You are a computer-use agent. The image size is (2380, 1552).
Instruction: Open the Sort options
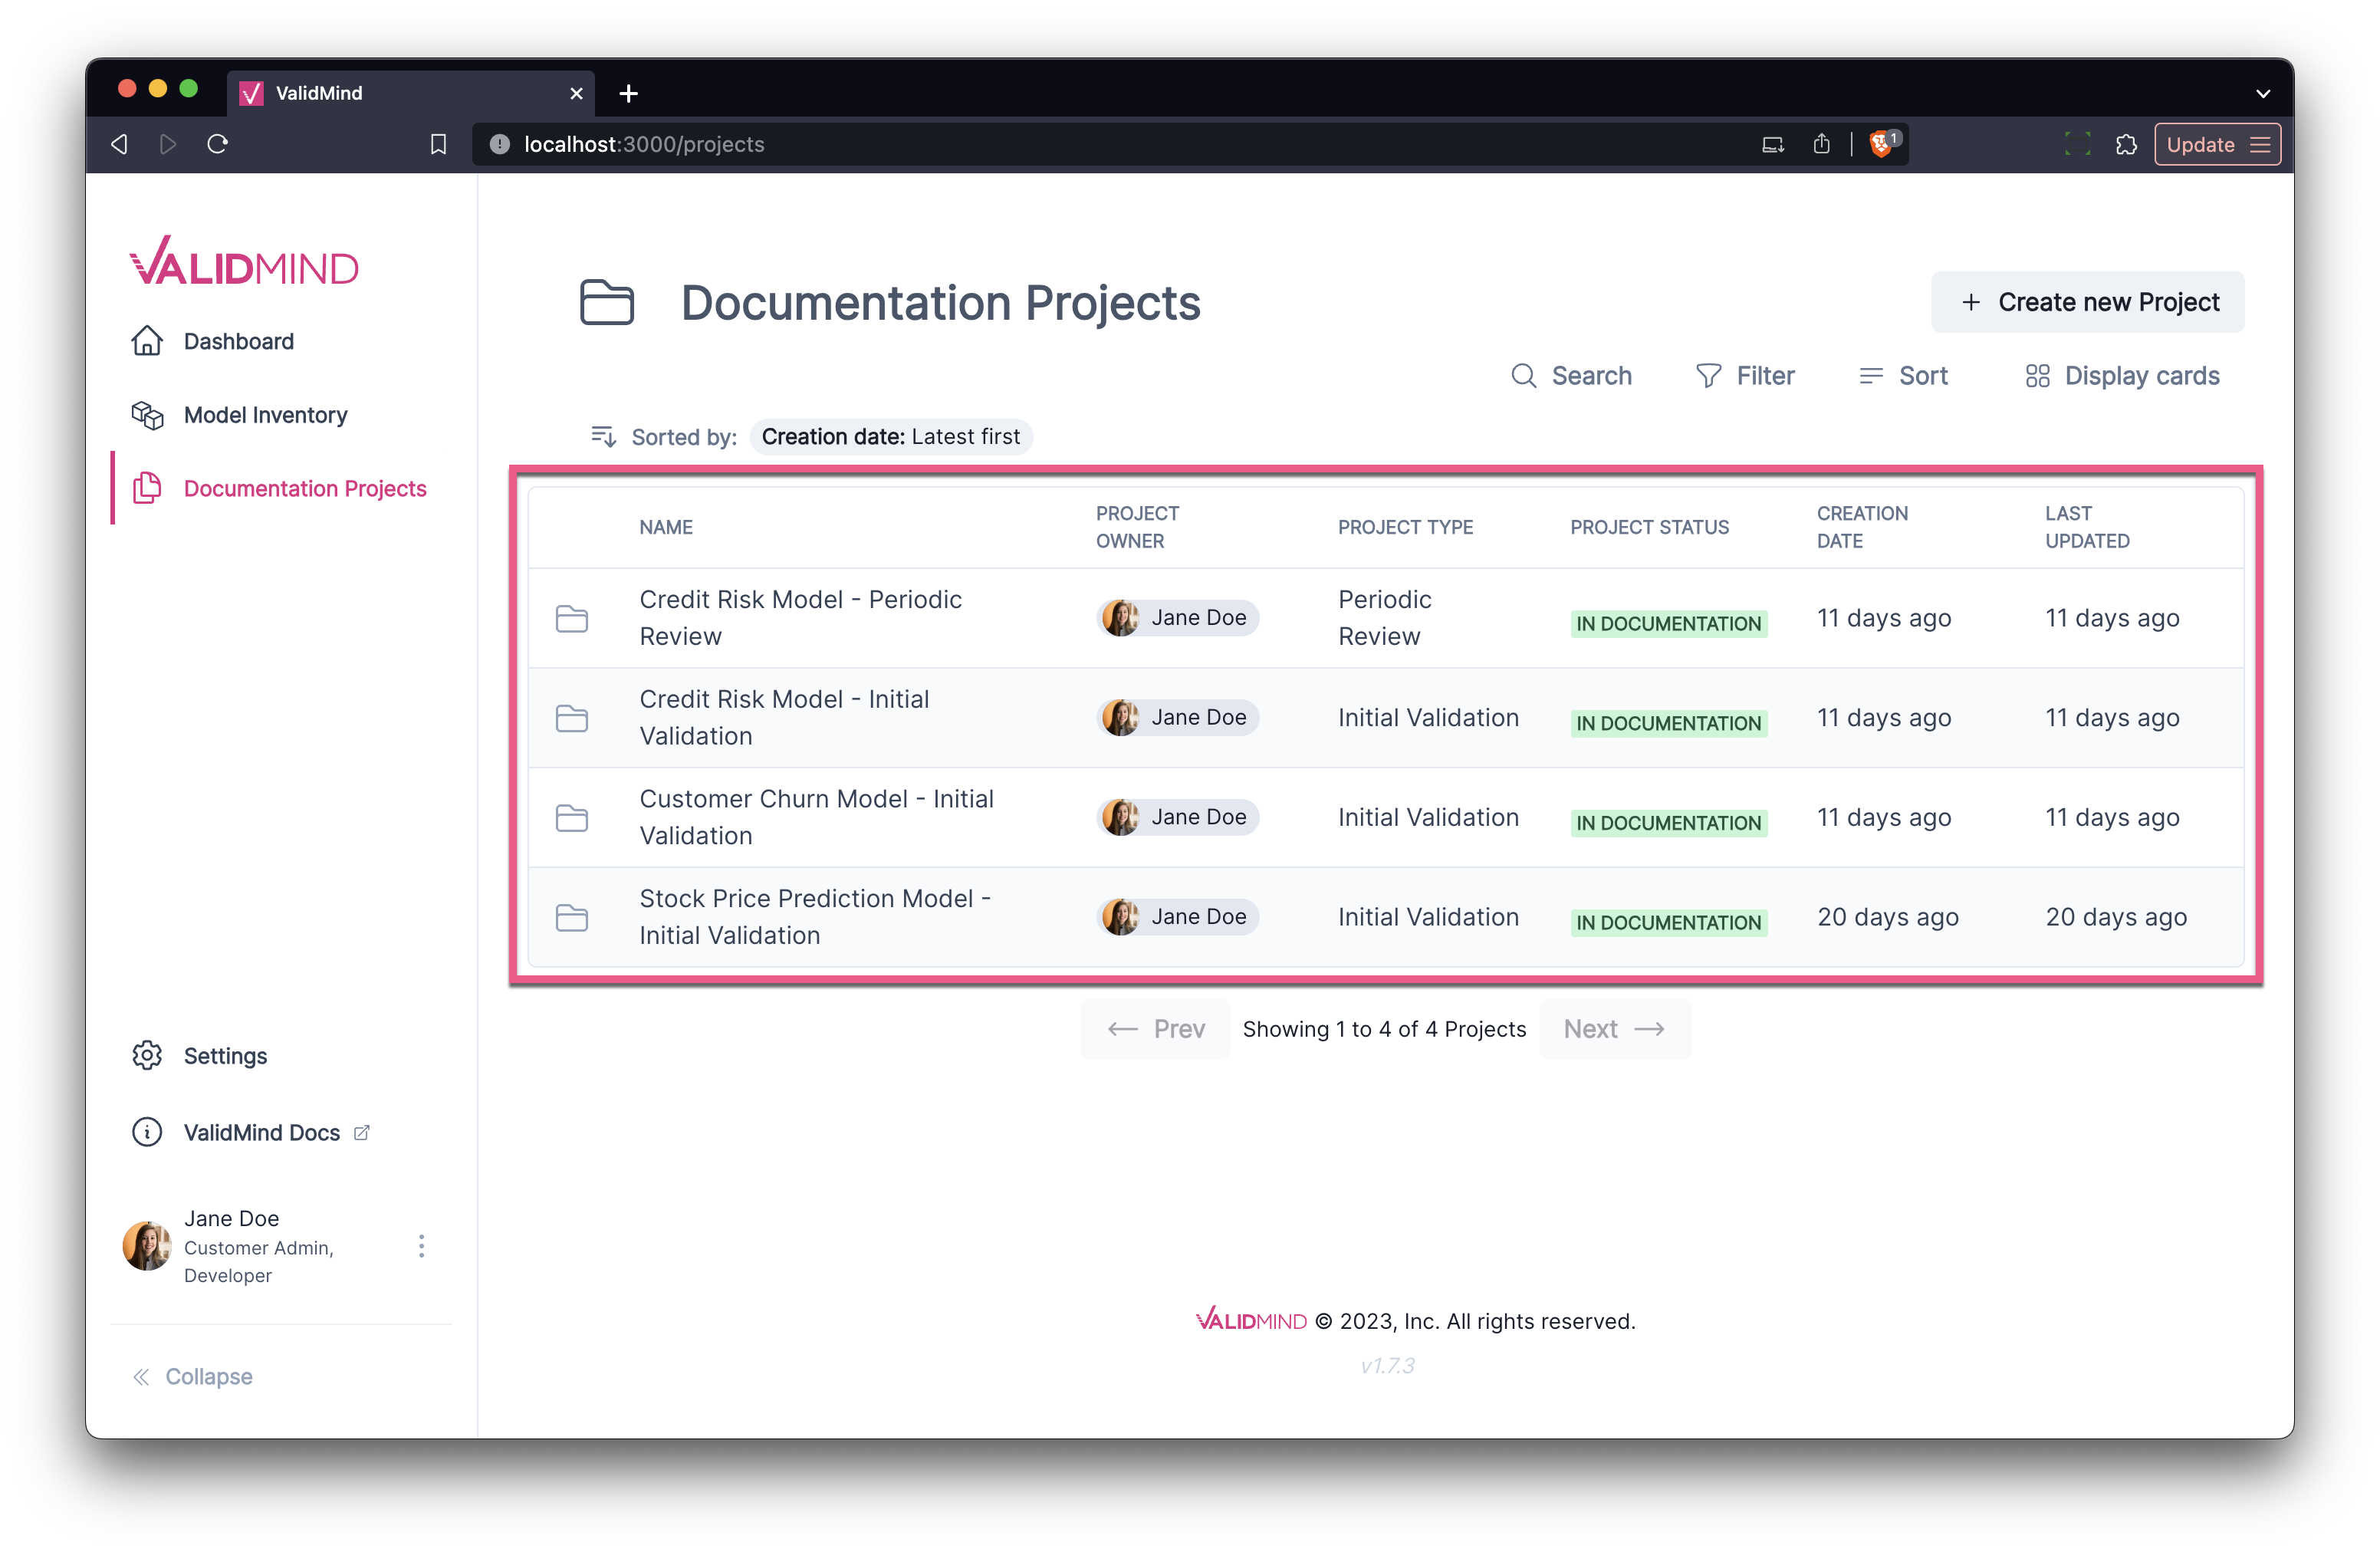point(1903,376)
